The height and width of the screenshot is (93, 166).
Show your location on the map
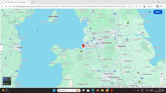point(162,74)
